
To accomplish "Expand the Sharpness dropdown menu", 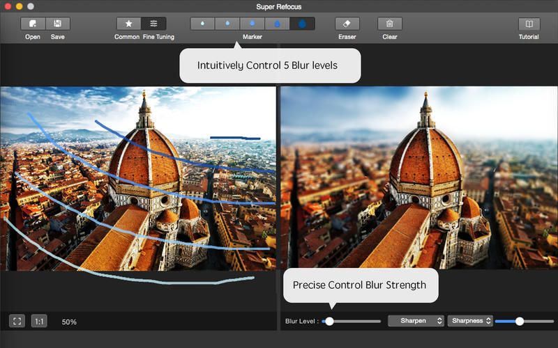I will pyautogui.click(x=470, y=321).
